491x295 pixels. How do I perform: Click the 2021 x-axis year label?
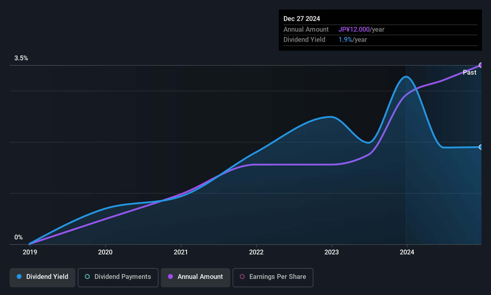[181, 252]
